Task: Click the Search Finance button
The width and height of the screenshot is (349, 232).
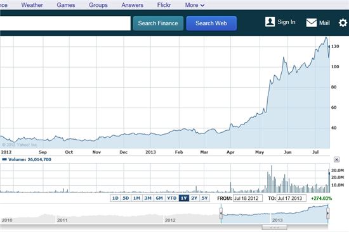Action: 158,23
